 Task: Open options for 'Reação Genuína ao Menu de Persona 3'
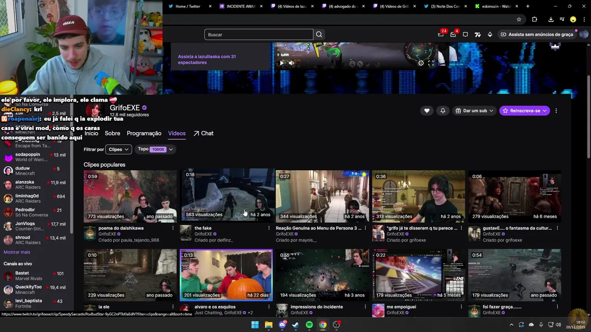(x=365, y=228)
